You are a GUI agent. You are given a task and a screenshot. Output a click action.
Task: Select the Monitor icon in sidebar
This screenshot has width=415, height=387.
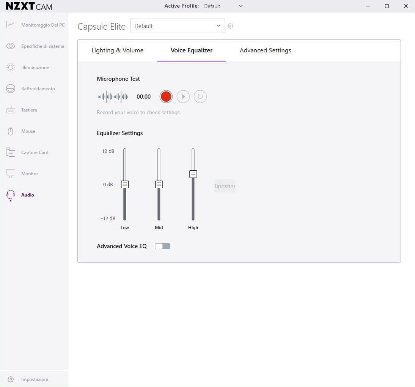11,174
